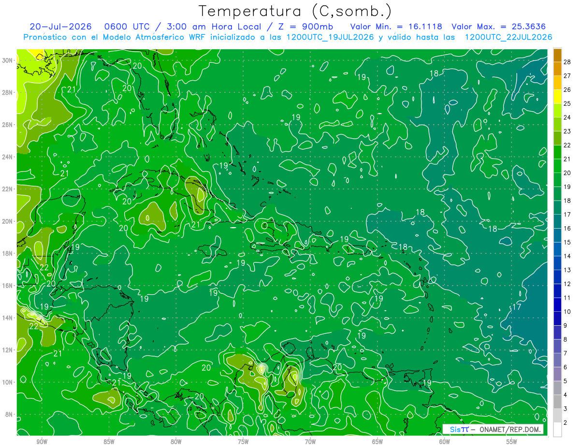
Task: Click colorbar scale value "13"
Action: point(568,270)
